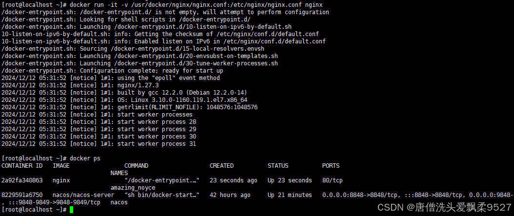The height and width of the screenshot is (216, 514).
Task: Click the PORTS column header
Action: point(331,166)
